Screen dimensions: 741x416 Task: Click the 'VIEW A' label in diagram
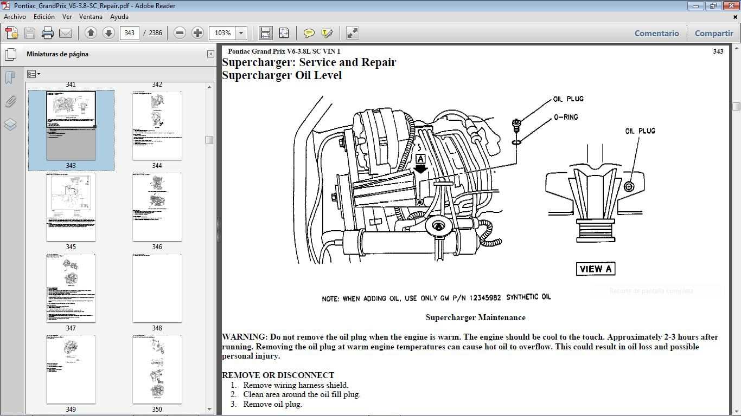click(595, 269)
